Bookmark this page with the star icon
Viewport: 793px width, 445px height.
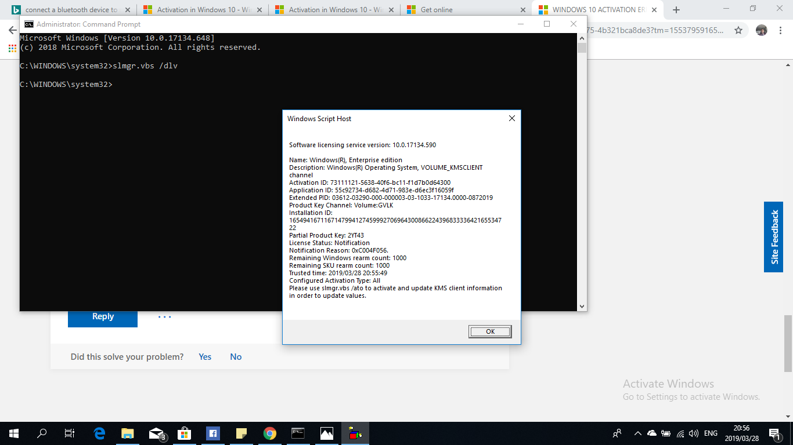[x=738, y=30]
